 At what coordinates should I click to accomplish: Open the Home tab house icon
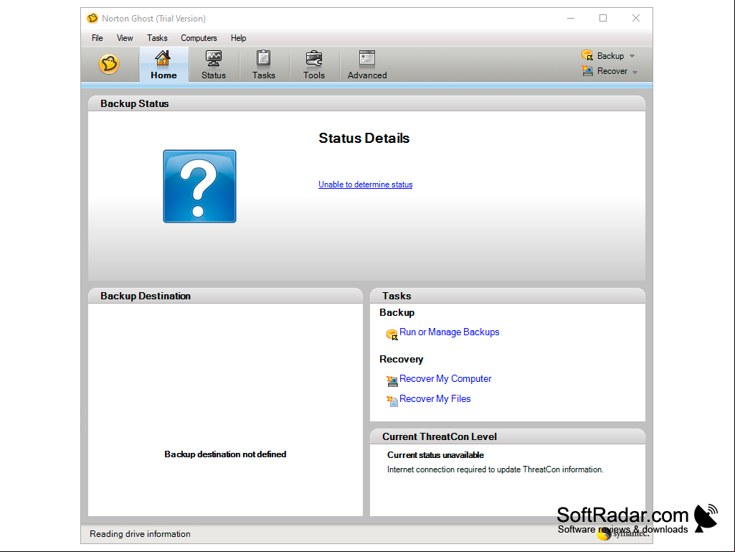163,58
